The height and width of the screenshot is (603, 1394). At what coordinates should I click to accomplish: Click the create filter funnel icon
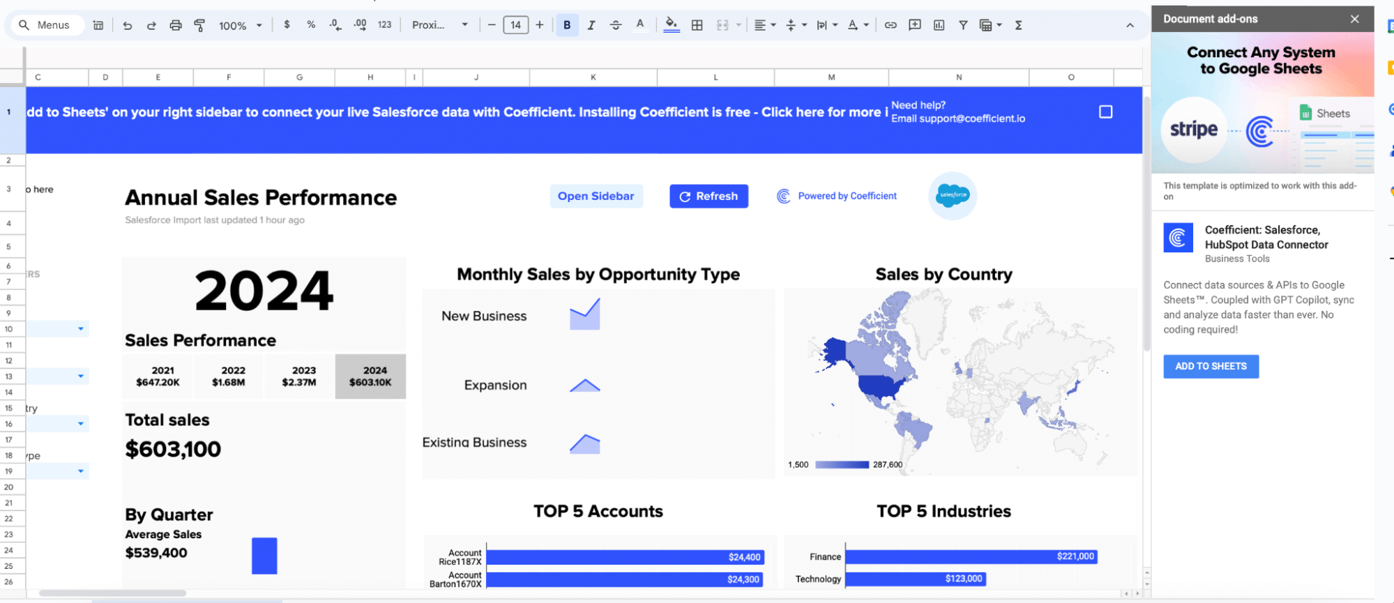(963, 25)
